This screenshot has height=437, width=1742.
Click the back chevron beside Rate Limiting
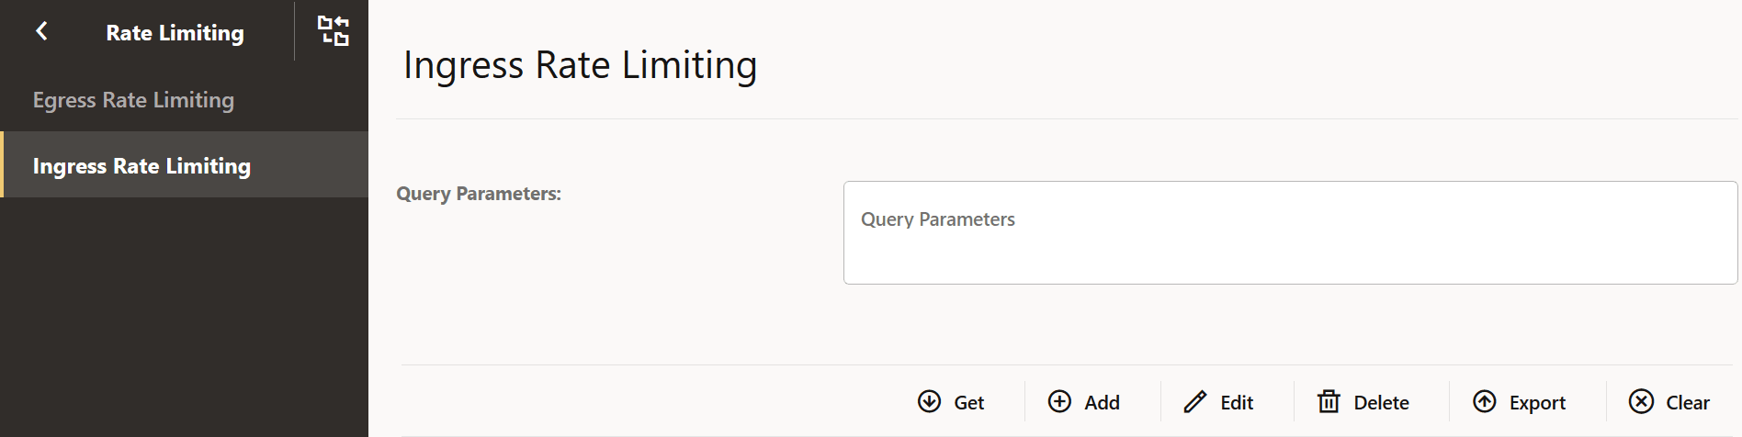pyautogui.click(x=41, y=31)
